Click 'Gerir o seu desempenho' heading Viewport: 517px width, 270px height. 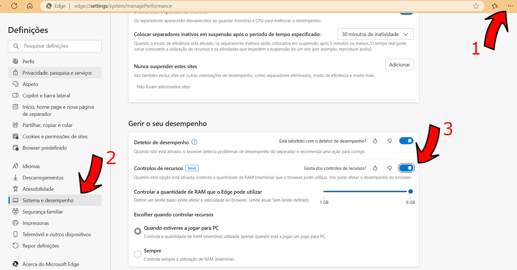(167, 124)
